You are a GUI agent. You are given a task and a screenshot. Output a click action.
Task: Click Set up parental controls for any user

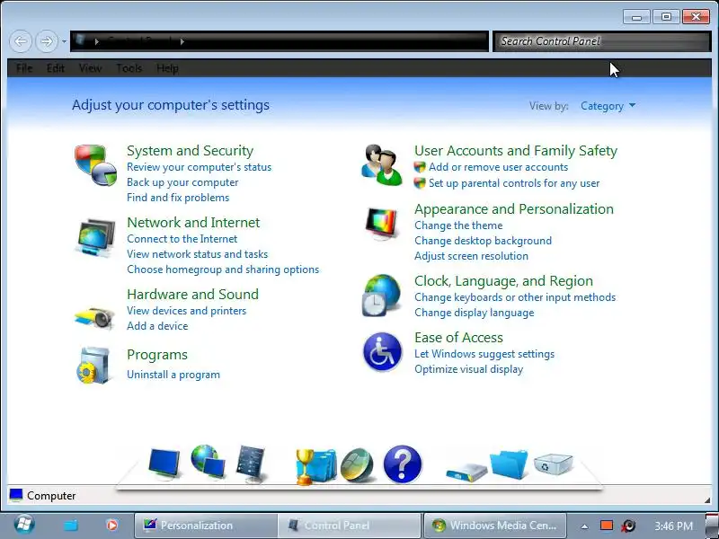514,183
